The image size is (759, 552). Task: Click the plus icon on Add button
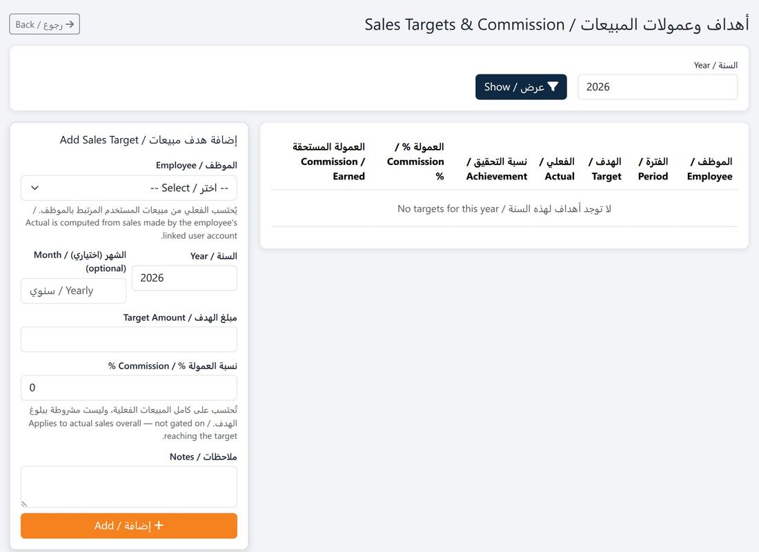point(159,525)
